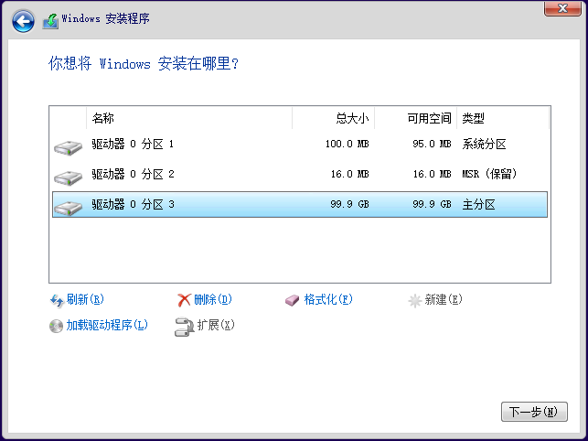
Task: Click the 主分区 type cell
Action: (x=478, y=205)
